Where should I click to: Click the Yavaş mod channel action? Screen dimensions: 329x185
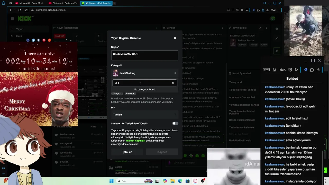coord(235,82)
